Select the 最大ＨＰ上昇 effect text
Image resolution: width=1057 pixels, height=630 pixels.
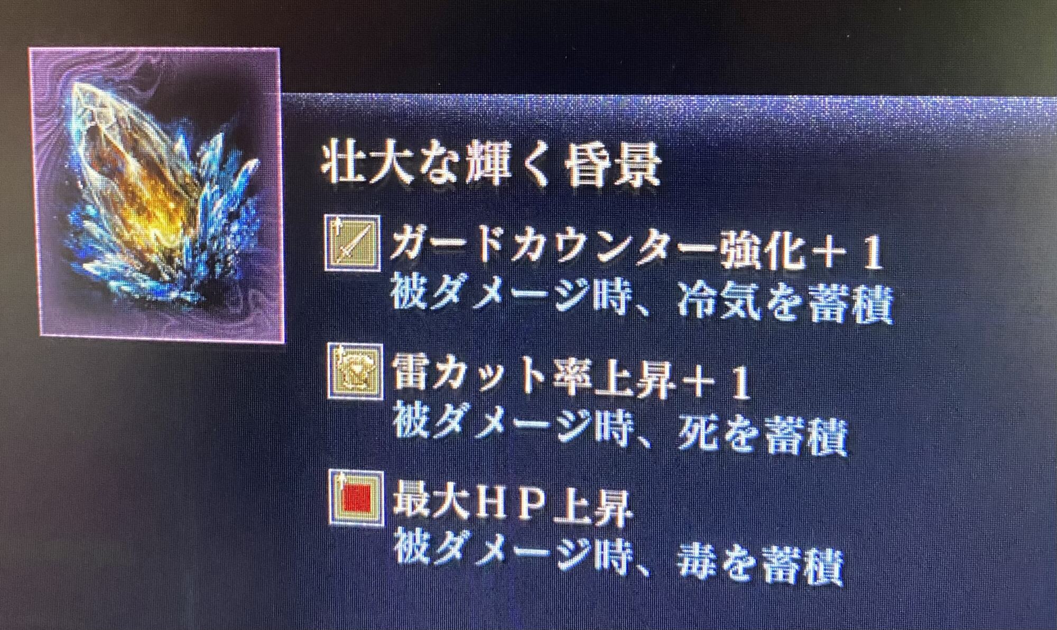point(512,505)
